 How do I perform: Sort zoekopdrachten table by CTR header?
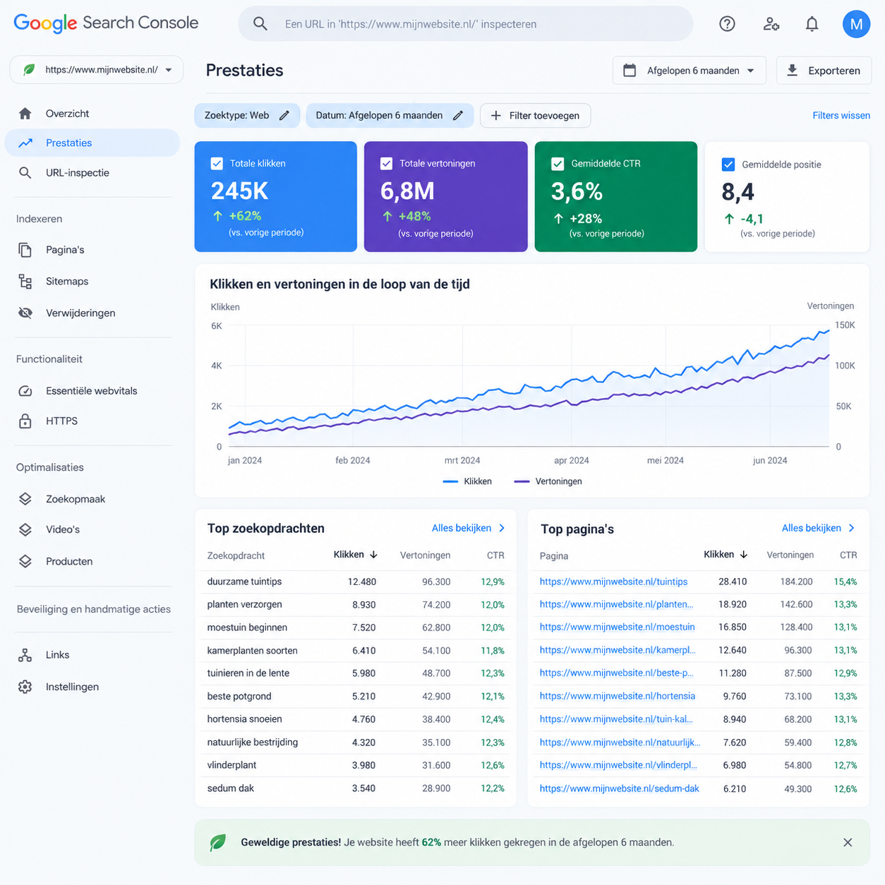click(x=495, y=555)
